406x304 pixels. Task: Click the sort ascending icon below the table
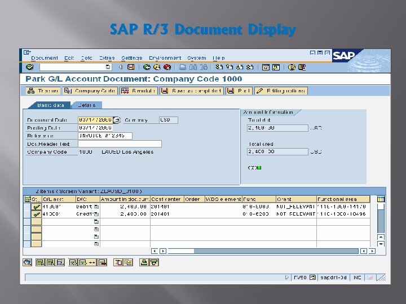(144, 262)
